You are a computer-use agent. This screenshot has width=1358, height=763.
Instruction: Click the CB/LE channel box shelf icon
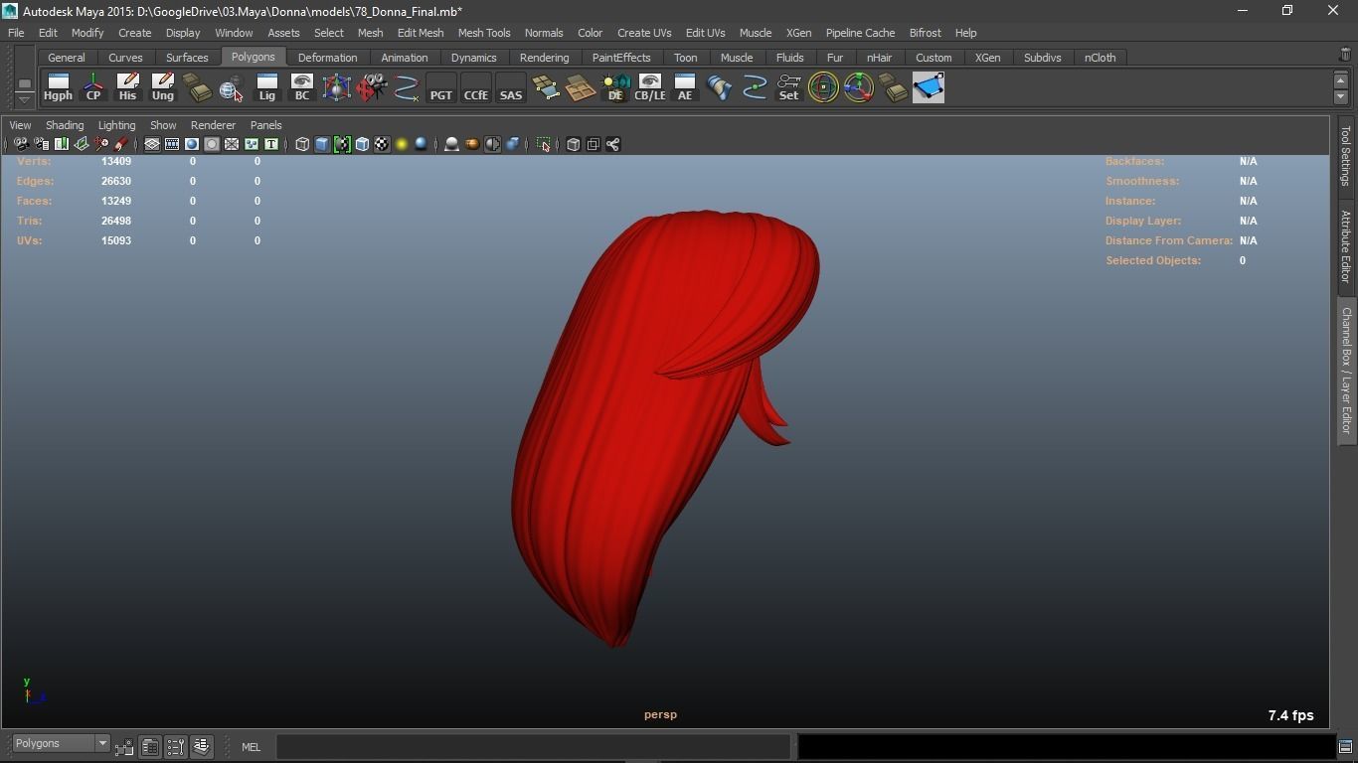click(649, 87)
